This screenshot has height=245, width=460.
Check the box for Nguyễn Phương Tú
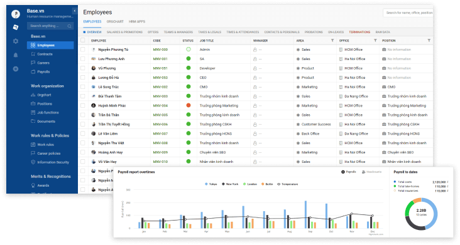[x=83, y=50]
